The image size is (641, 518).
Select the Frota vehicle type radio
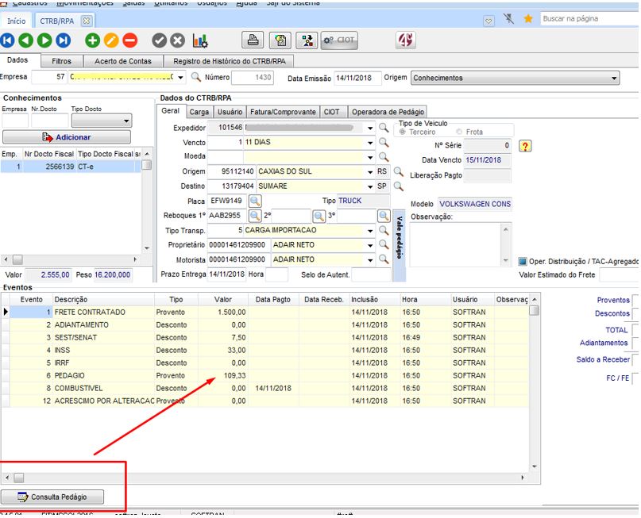(459, 132)
